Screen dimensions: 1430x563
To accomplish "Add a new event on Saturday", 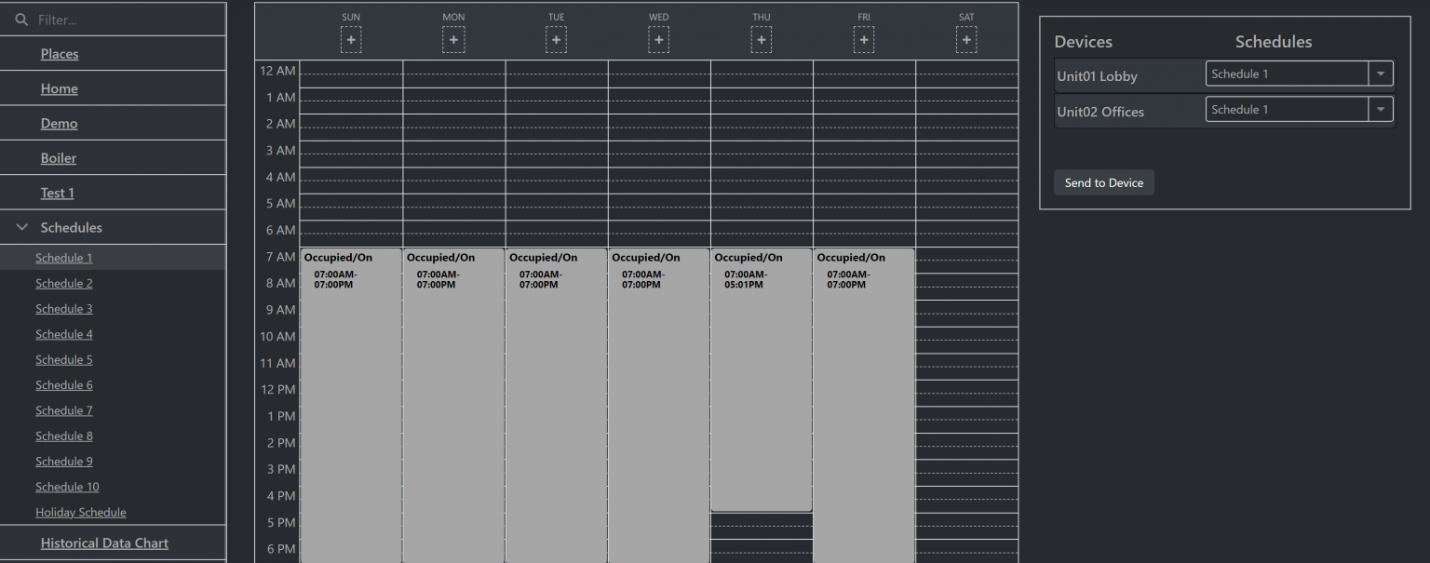I will point(965,39).
